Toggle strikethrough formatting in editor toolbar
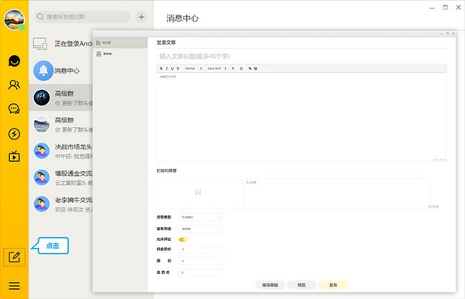 click(178, 68)
